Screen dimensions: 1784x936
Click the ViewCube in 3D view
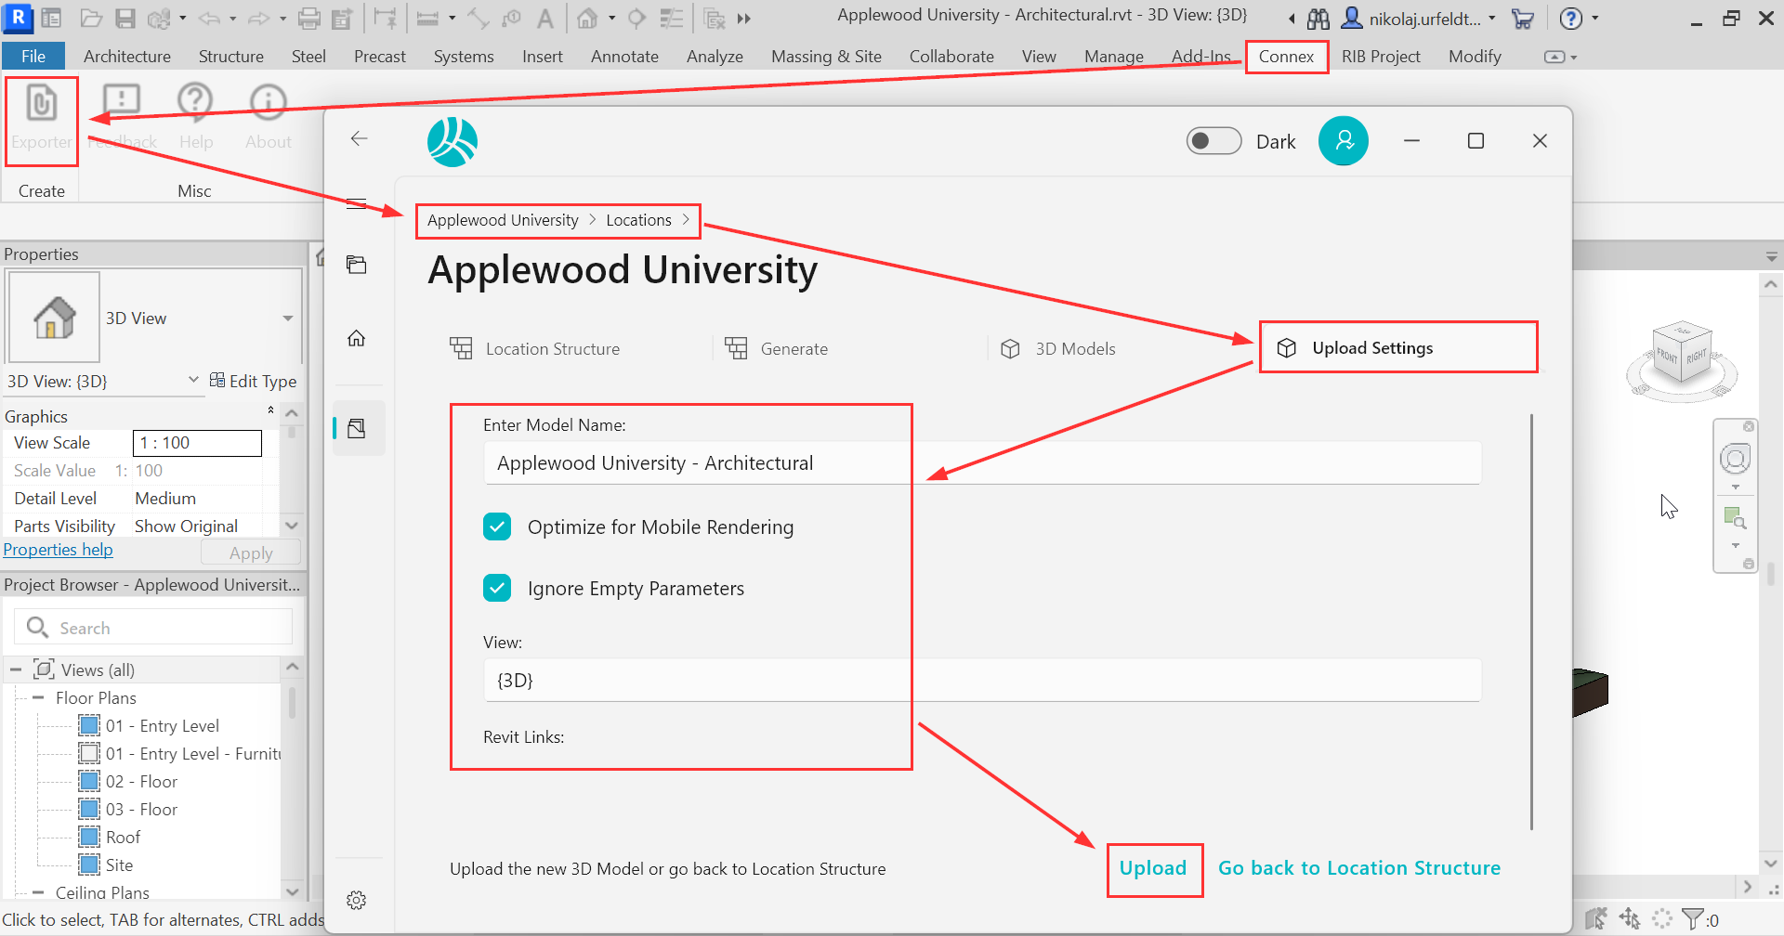(1682, 355)
